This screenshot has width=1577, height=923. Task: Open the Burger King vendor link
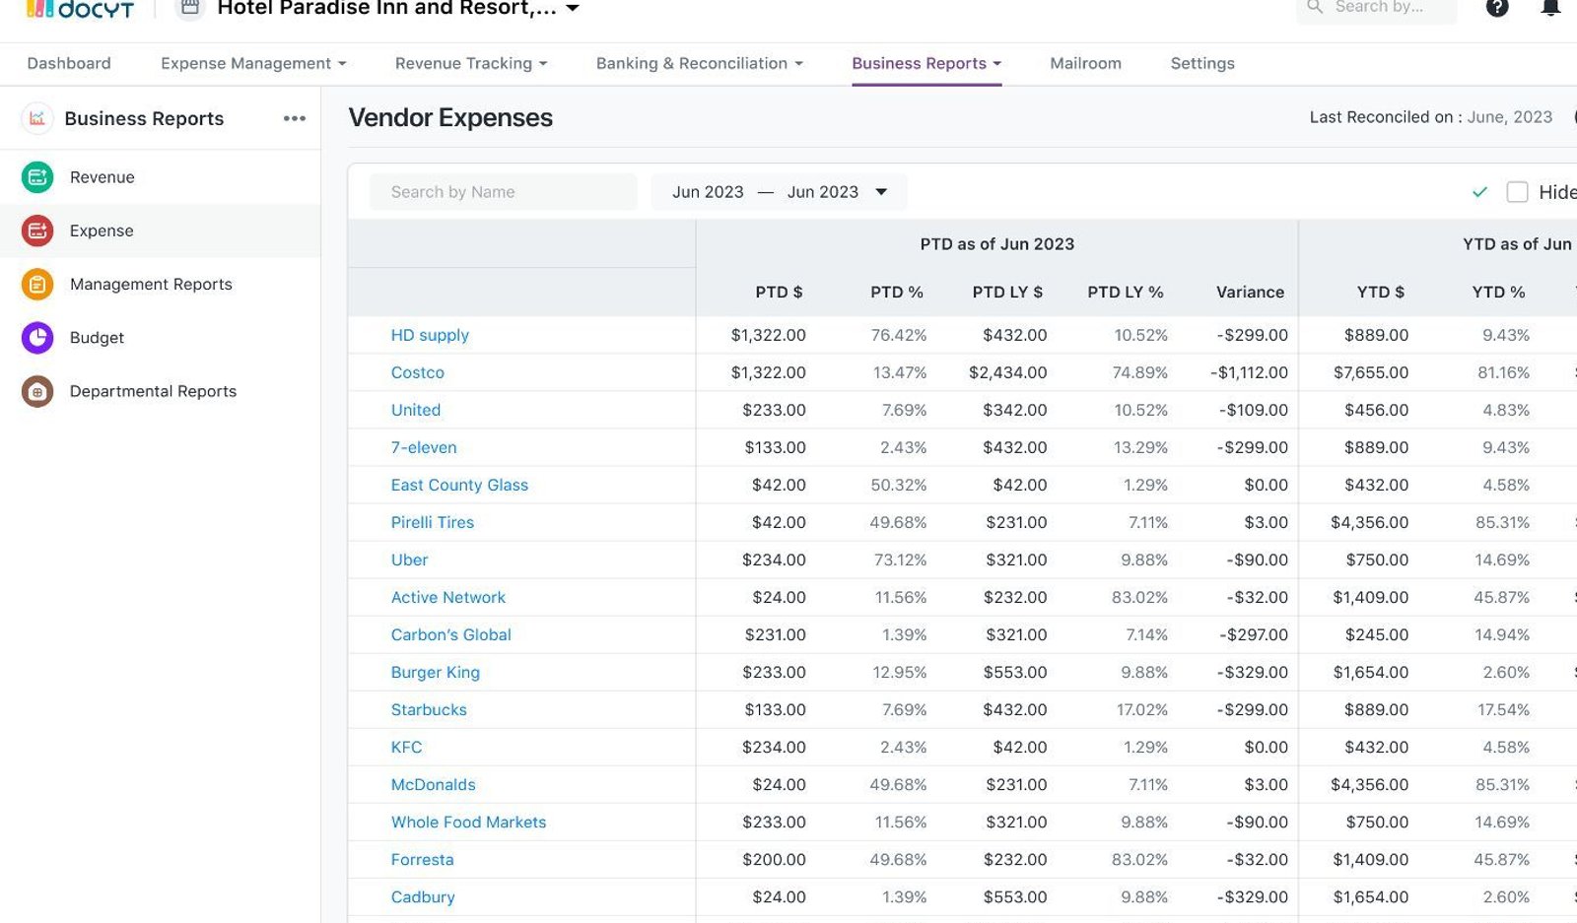click(x=436, y=672)
